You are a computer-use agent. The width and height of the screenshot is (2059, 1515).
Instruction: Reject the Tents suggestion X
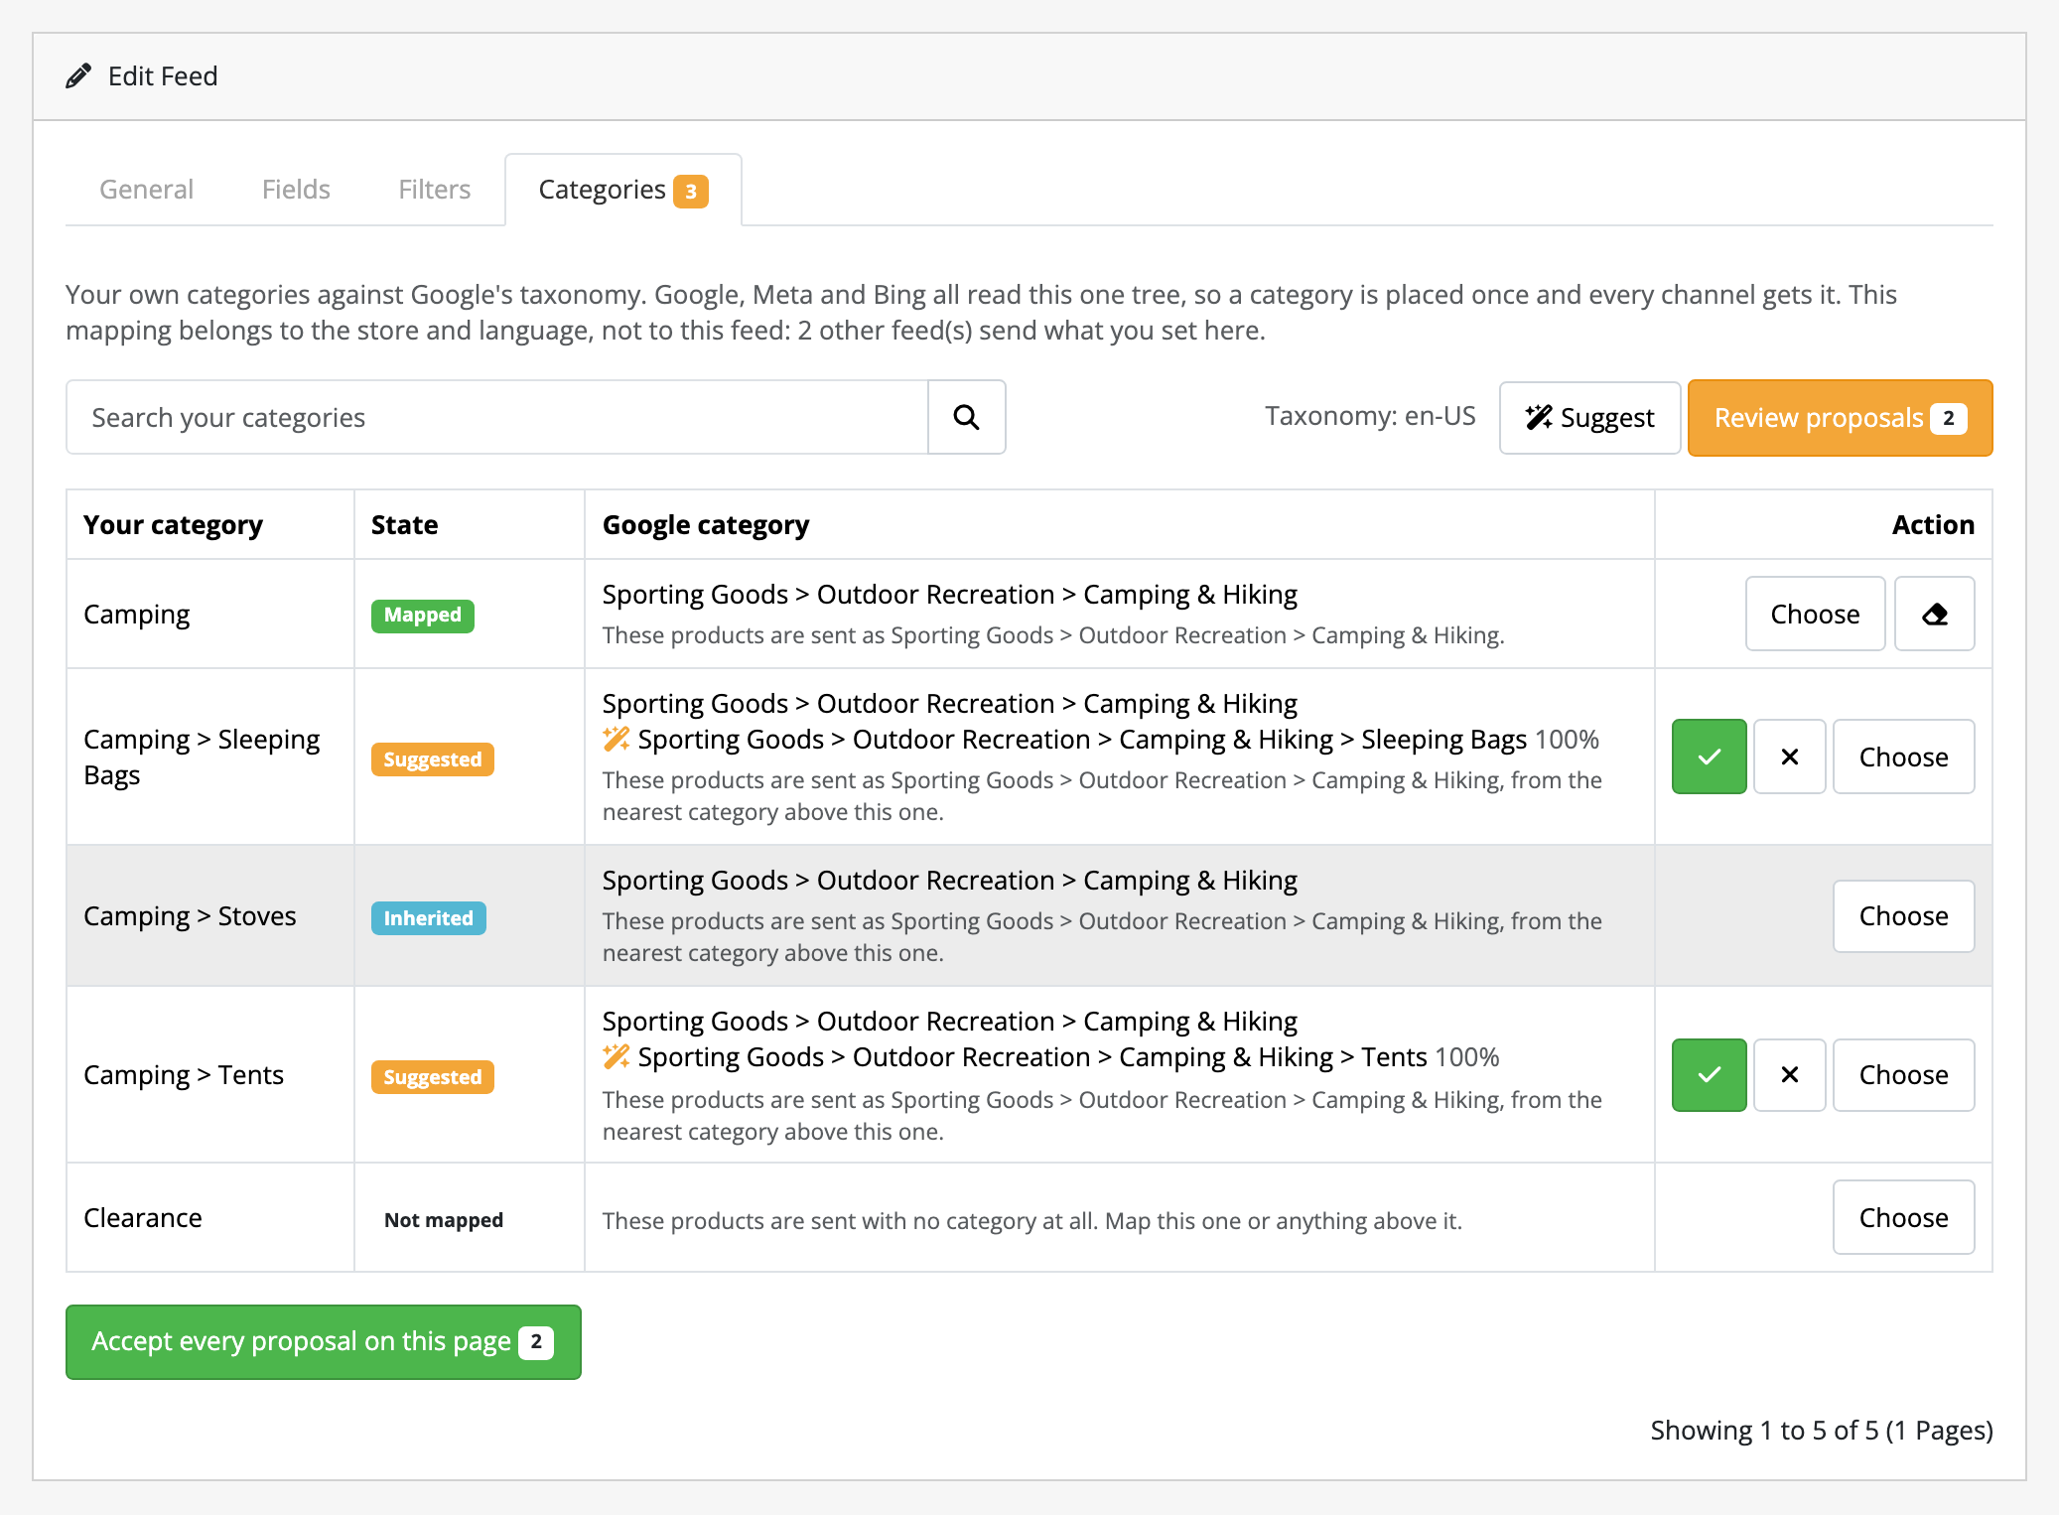tap(1789, 1074)
